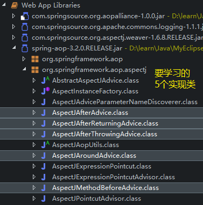This screenshot has height=205, width=203.
Task: Select AspectJExpressionPointcutAdvisor.class
Action: pos(114,177)
